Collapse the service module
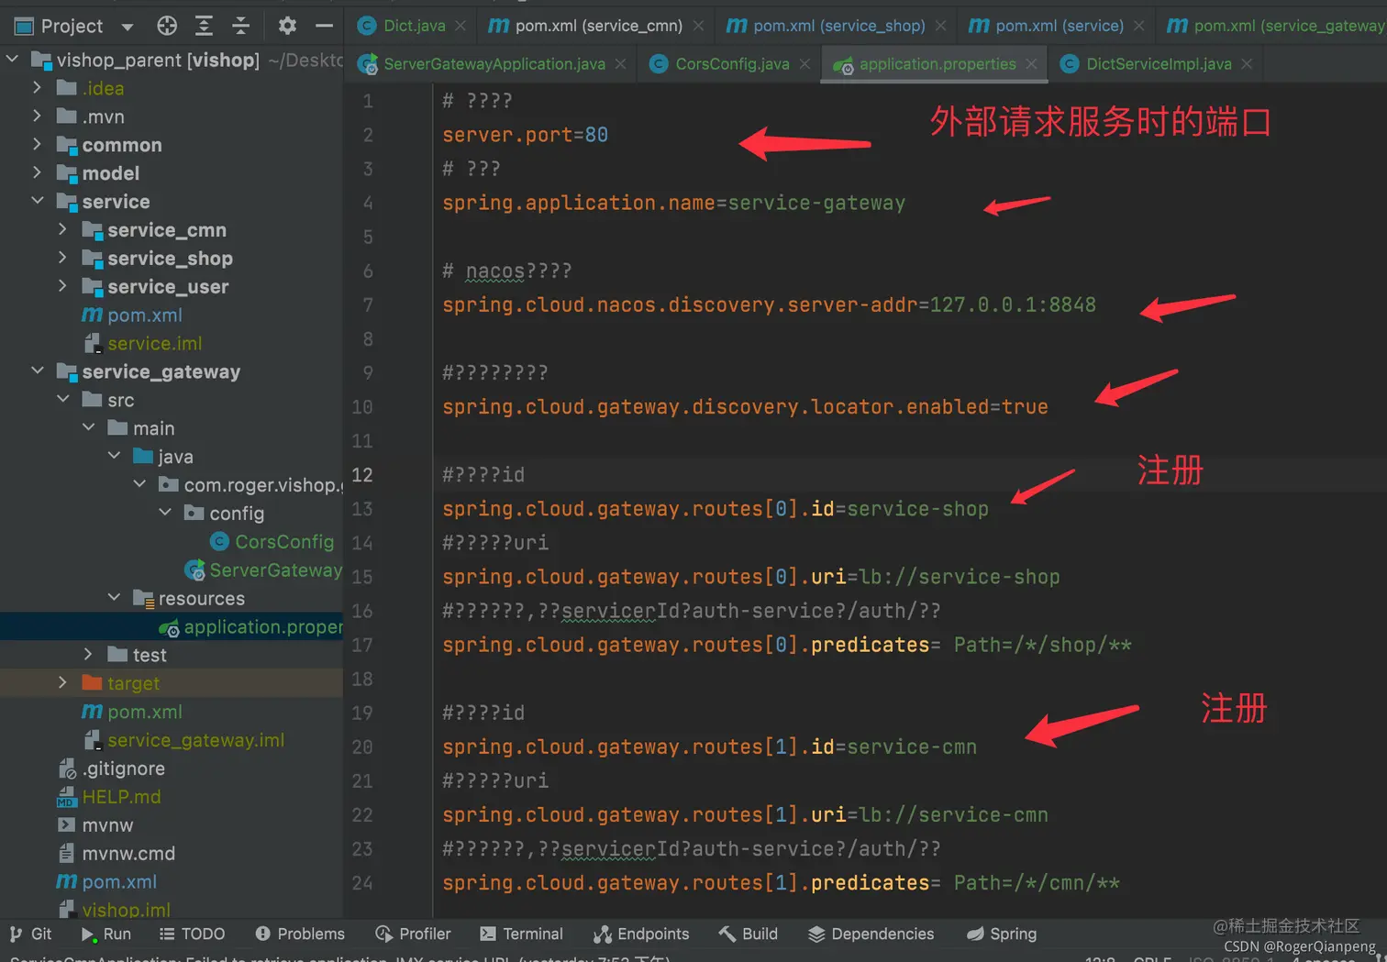 click(x=37, y=201)
